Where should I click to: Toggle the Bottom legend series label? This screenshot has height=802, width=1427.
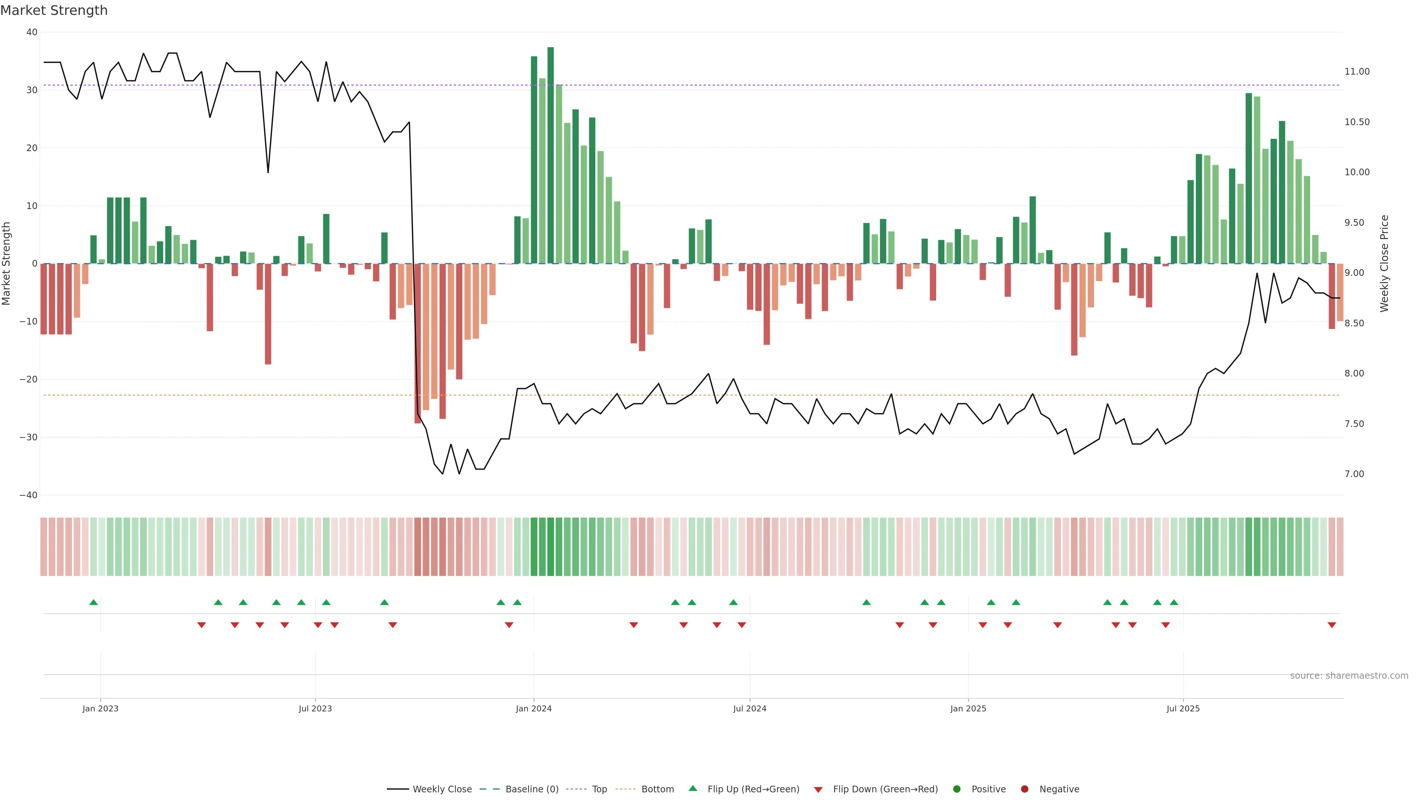657,789
